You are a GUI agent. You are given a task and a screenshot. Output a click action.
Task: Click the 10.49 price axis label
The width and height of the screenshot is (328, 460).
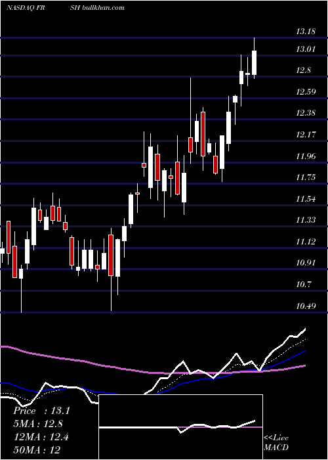(306, 306)
